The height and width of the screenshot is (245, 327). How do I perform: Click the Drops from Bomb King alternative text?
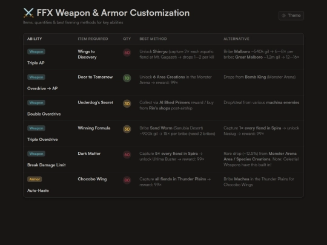260,77
